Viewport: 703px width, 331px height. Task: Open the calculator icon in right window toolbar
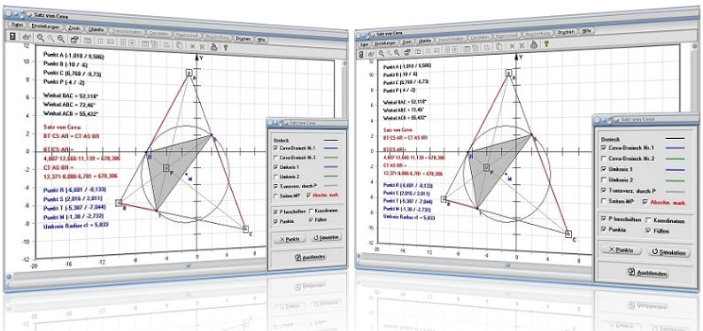pyautogui.click(x=361, y=54)
